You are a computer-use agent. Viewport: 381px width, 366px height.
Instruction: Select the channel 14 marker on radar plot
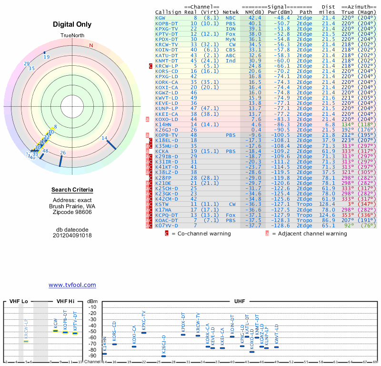pos(110,144)
